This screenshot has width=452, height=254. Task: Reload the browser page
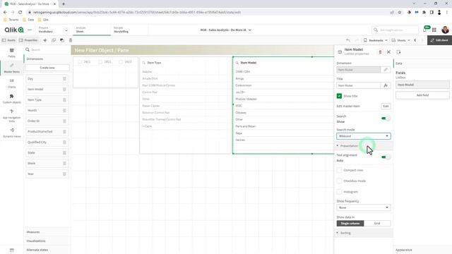(x=20, y=12)
